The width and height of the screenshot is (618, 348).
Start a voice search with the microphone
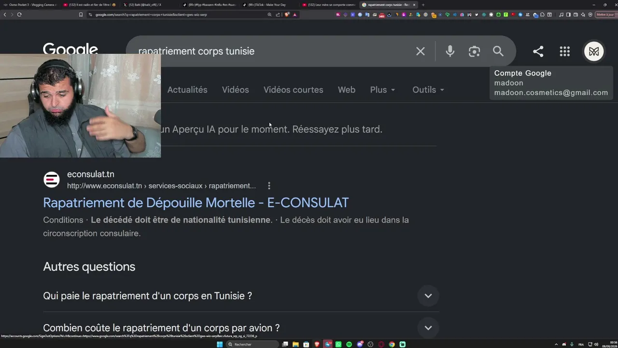pos(450,51)
